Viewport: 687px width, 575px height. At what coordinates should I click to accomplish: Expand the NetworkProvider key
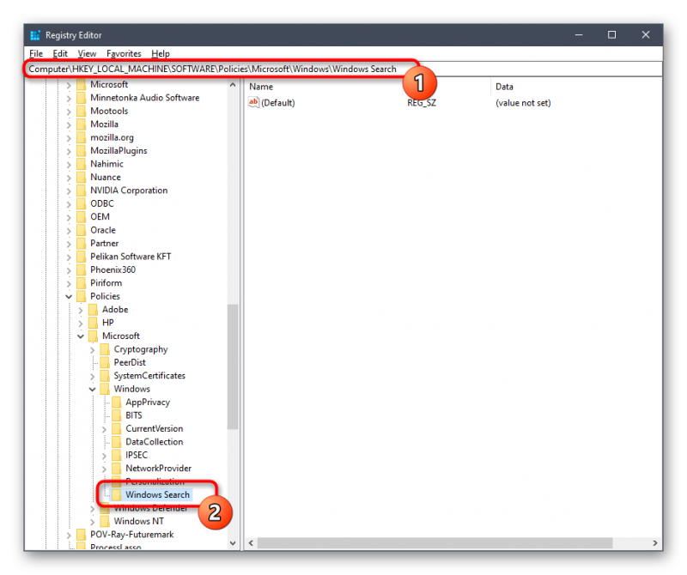point(104,469)
